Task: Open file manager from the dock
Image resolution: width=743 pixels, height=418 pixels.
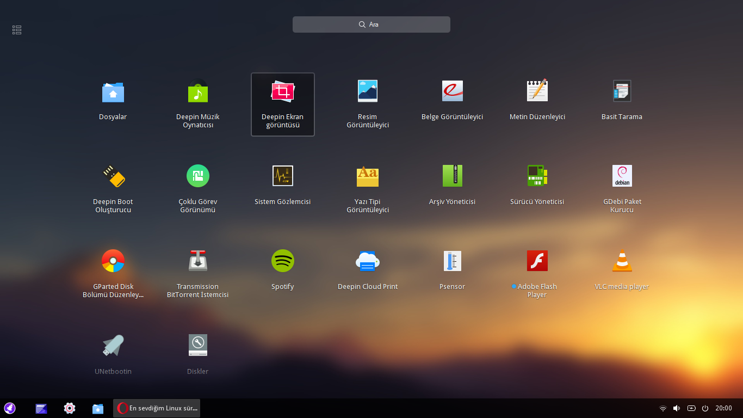Action: click(98, 408)
